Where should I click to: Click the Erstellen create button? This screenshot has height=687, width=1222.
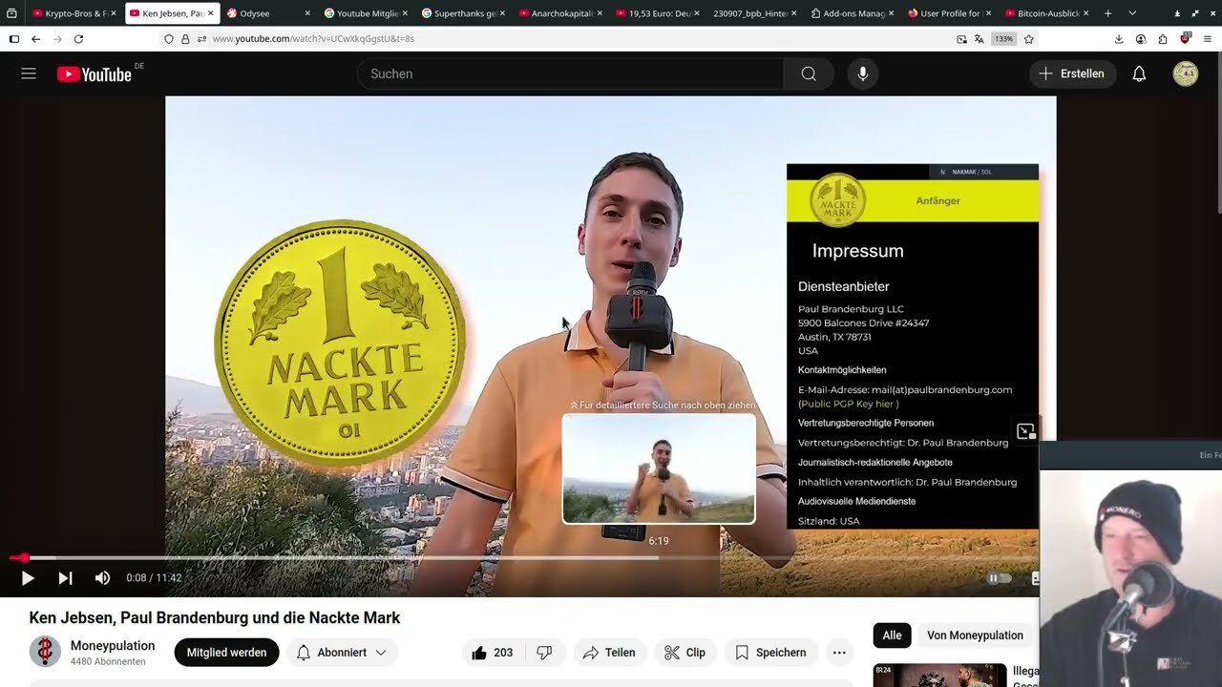click(1072, 73)
